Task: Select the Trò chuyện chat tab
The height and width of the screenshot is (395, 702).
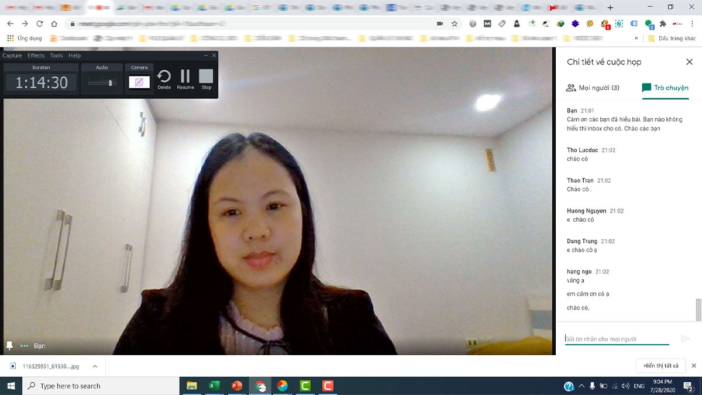Action: coord(665,88)
